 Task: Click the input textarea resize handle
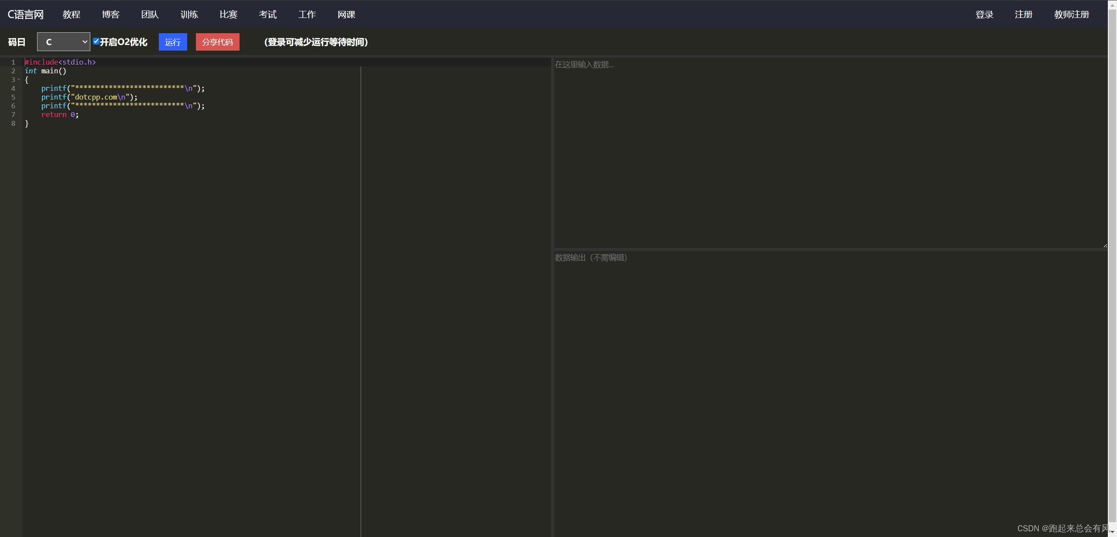coord(1105,246)
